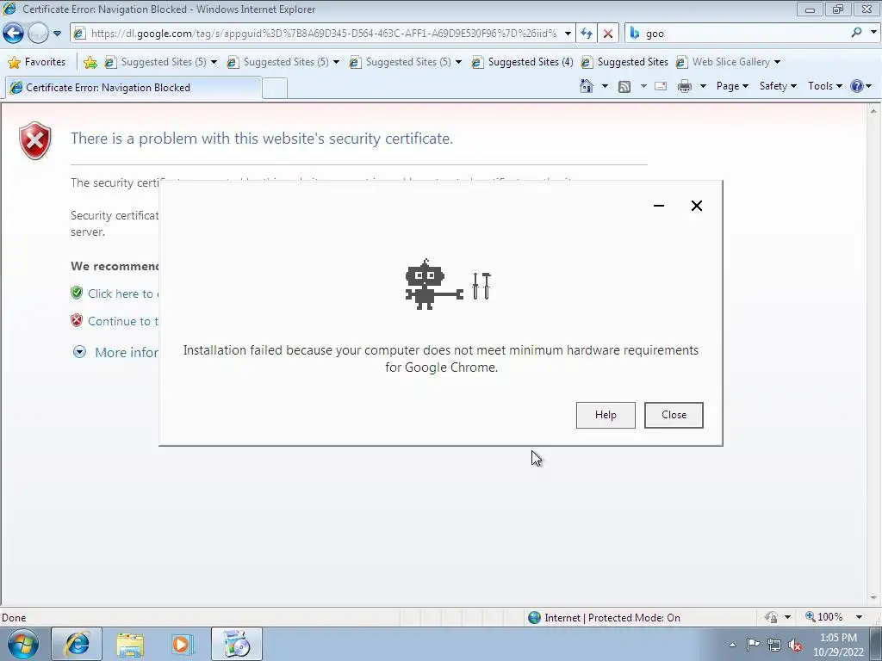Click the Add to Favorites Bar icon
Viewport: 882px width, 661px height.
coord(90,62)
